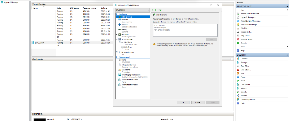Click the Hard Drive icon
The width and height of the screenshot is (289, 121).
(123, 42)
